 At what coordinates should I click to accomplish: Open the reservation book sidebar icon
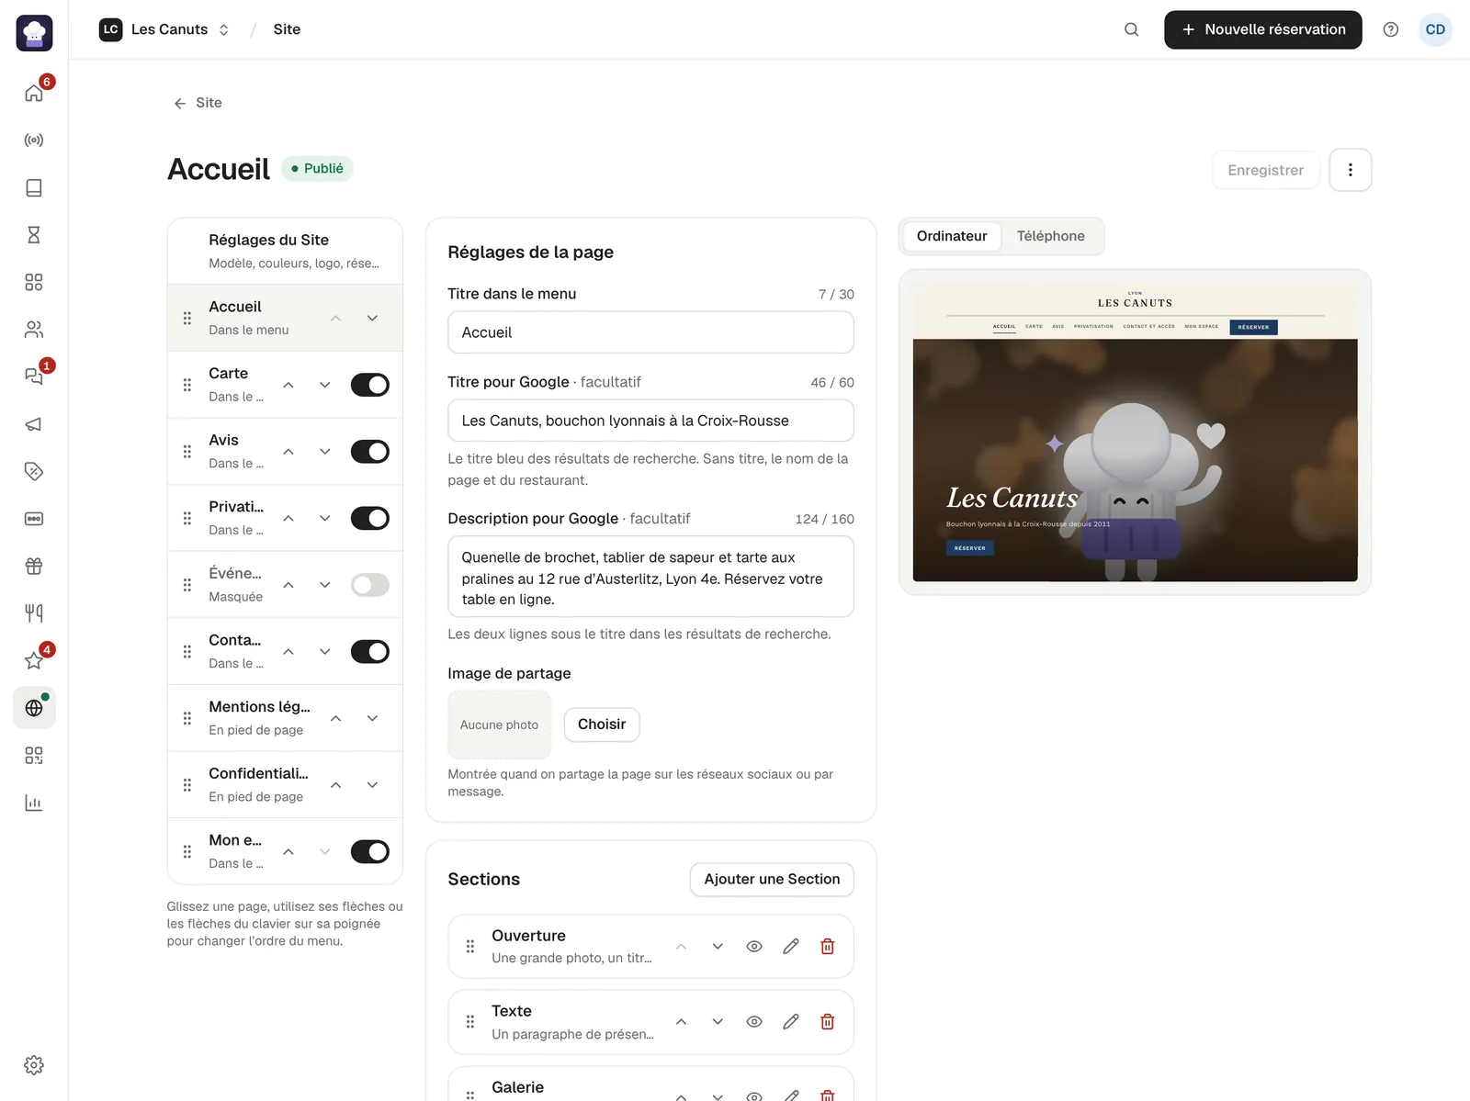pyautogui.click(x=34, y=188)
